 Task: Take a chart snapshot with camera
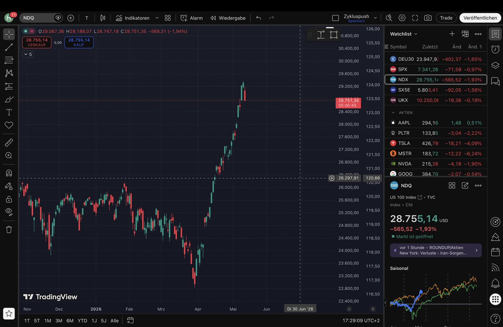[427, 18]
